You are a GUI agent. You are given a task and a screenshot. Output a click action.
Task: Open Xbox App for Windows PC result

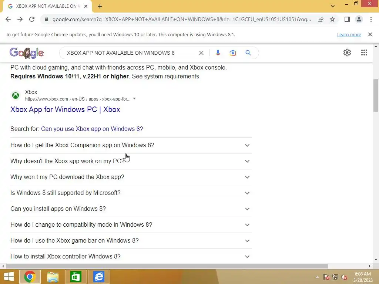coord(65,109)
